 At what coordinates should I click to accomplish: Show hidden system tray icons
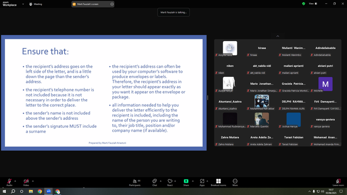[310, 191]
